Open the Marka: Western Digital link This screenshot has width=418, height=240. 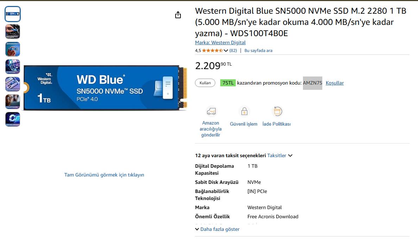220,42
